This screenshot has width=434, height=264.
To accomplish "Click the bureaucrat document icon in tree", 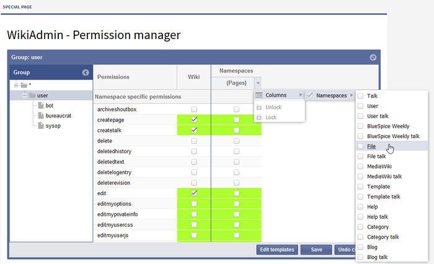I will click(40, 116).
